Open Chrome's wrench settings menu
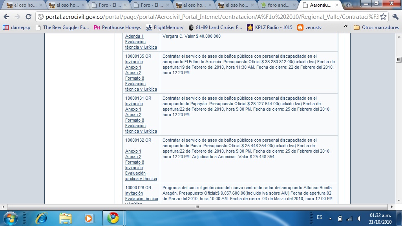 pos(395,17)
